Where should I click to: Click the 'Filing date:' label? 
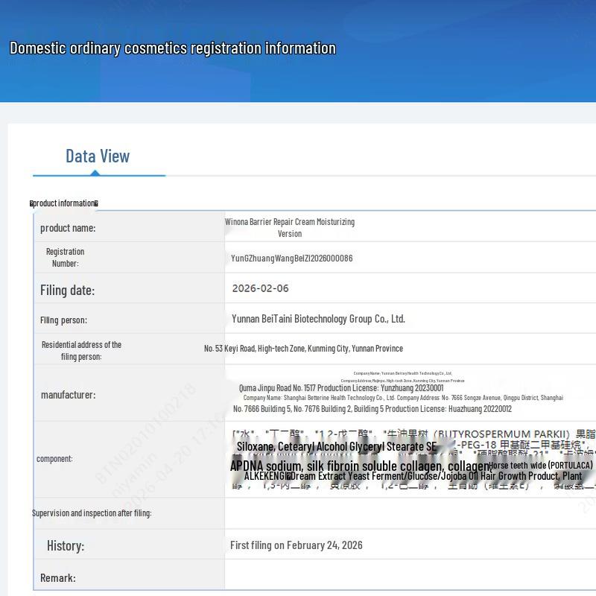[67, 291]
